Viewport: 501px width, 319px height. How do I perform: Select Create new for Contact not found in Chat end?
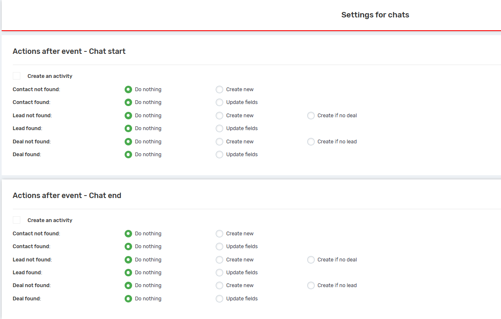pyautogui.click(x=219, y=234)
